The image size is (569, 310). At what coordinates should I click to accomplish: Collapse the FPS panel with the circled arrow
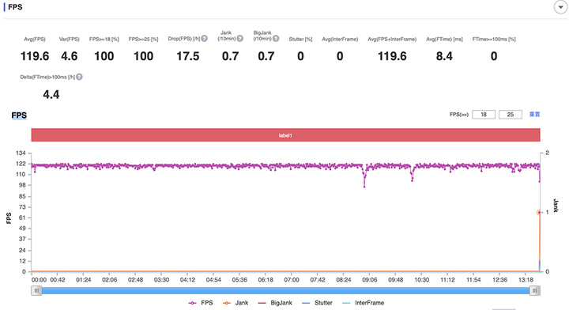(560, 7)
